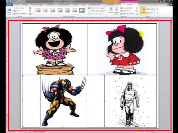The image size is (178, 133).
Task: Apply the sixth picture style thumbnail
Action: 75,10
